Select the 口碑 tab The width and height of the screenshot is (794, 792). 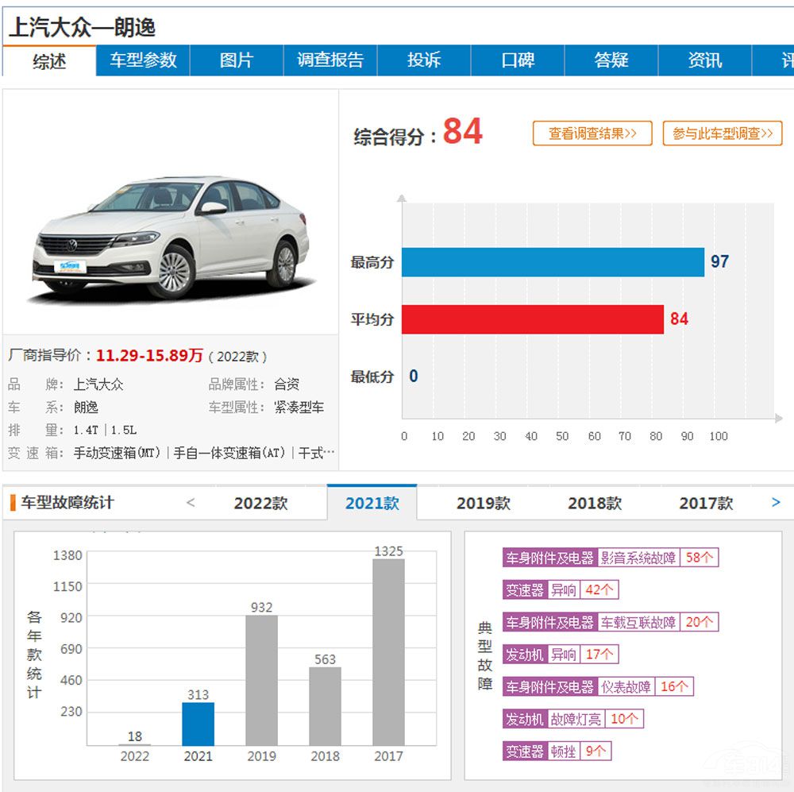pyautogui.click(x=518, y=60)
